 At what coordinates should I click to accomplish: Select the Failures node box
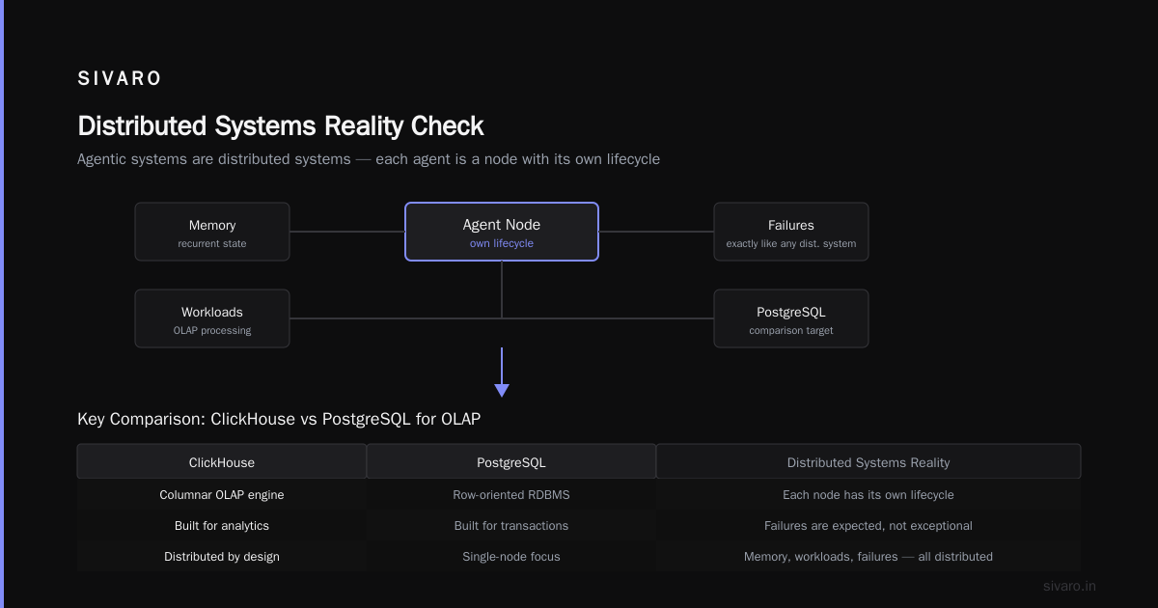791,232
